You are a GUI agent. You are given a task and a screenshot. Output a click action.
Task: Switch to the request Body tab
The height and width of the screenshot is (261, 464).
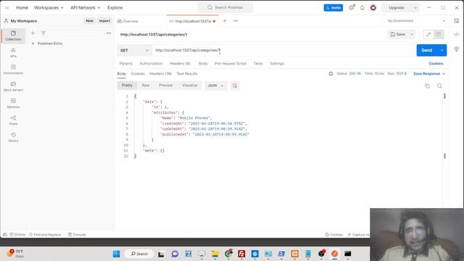203,64
